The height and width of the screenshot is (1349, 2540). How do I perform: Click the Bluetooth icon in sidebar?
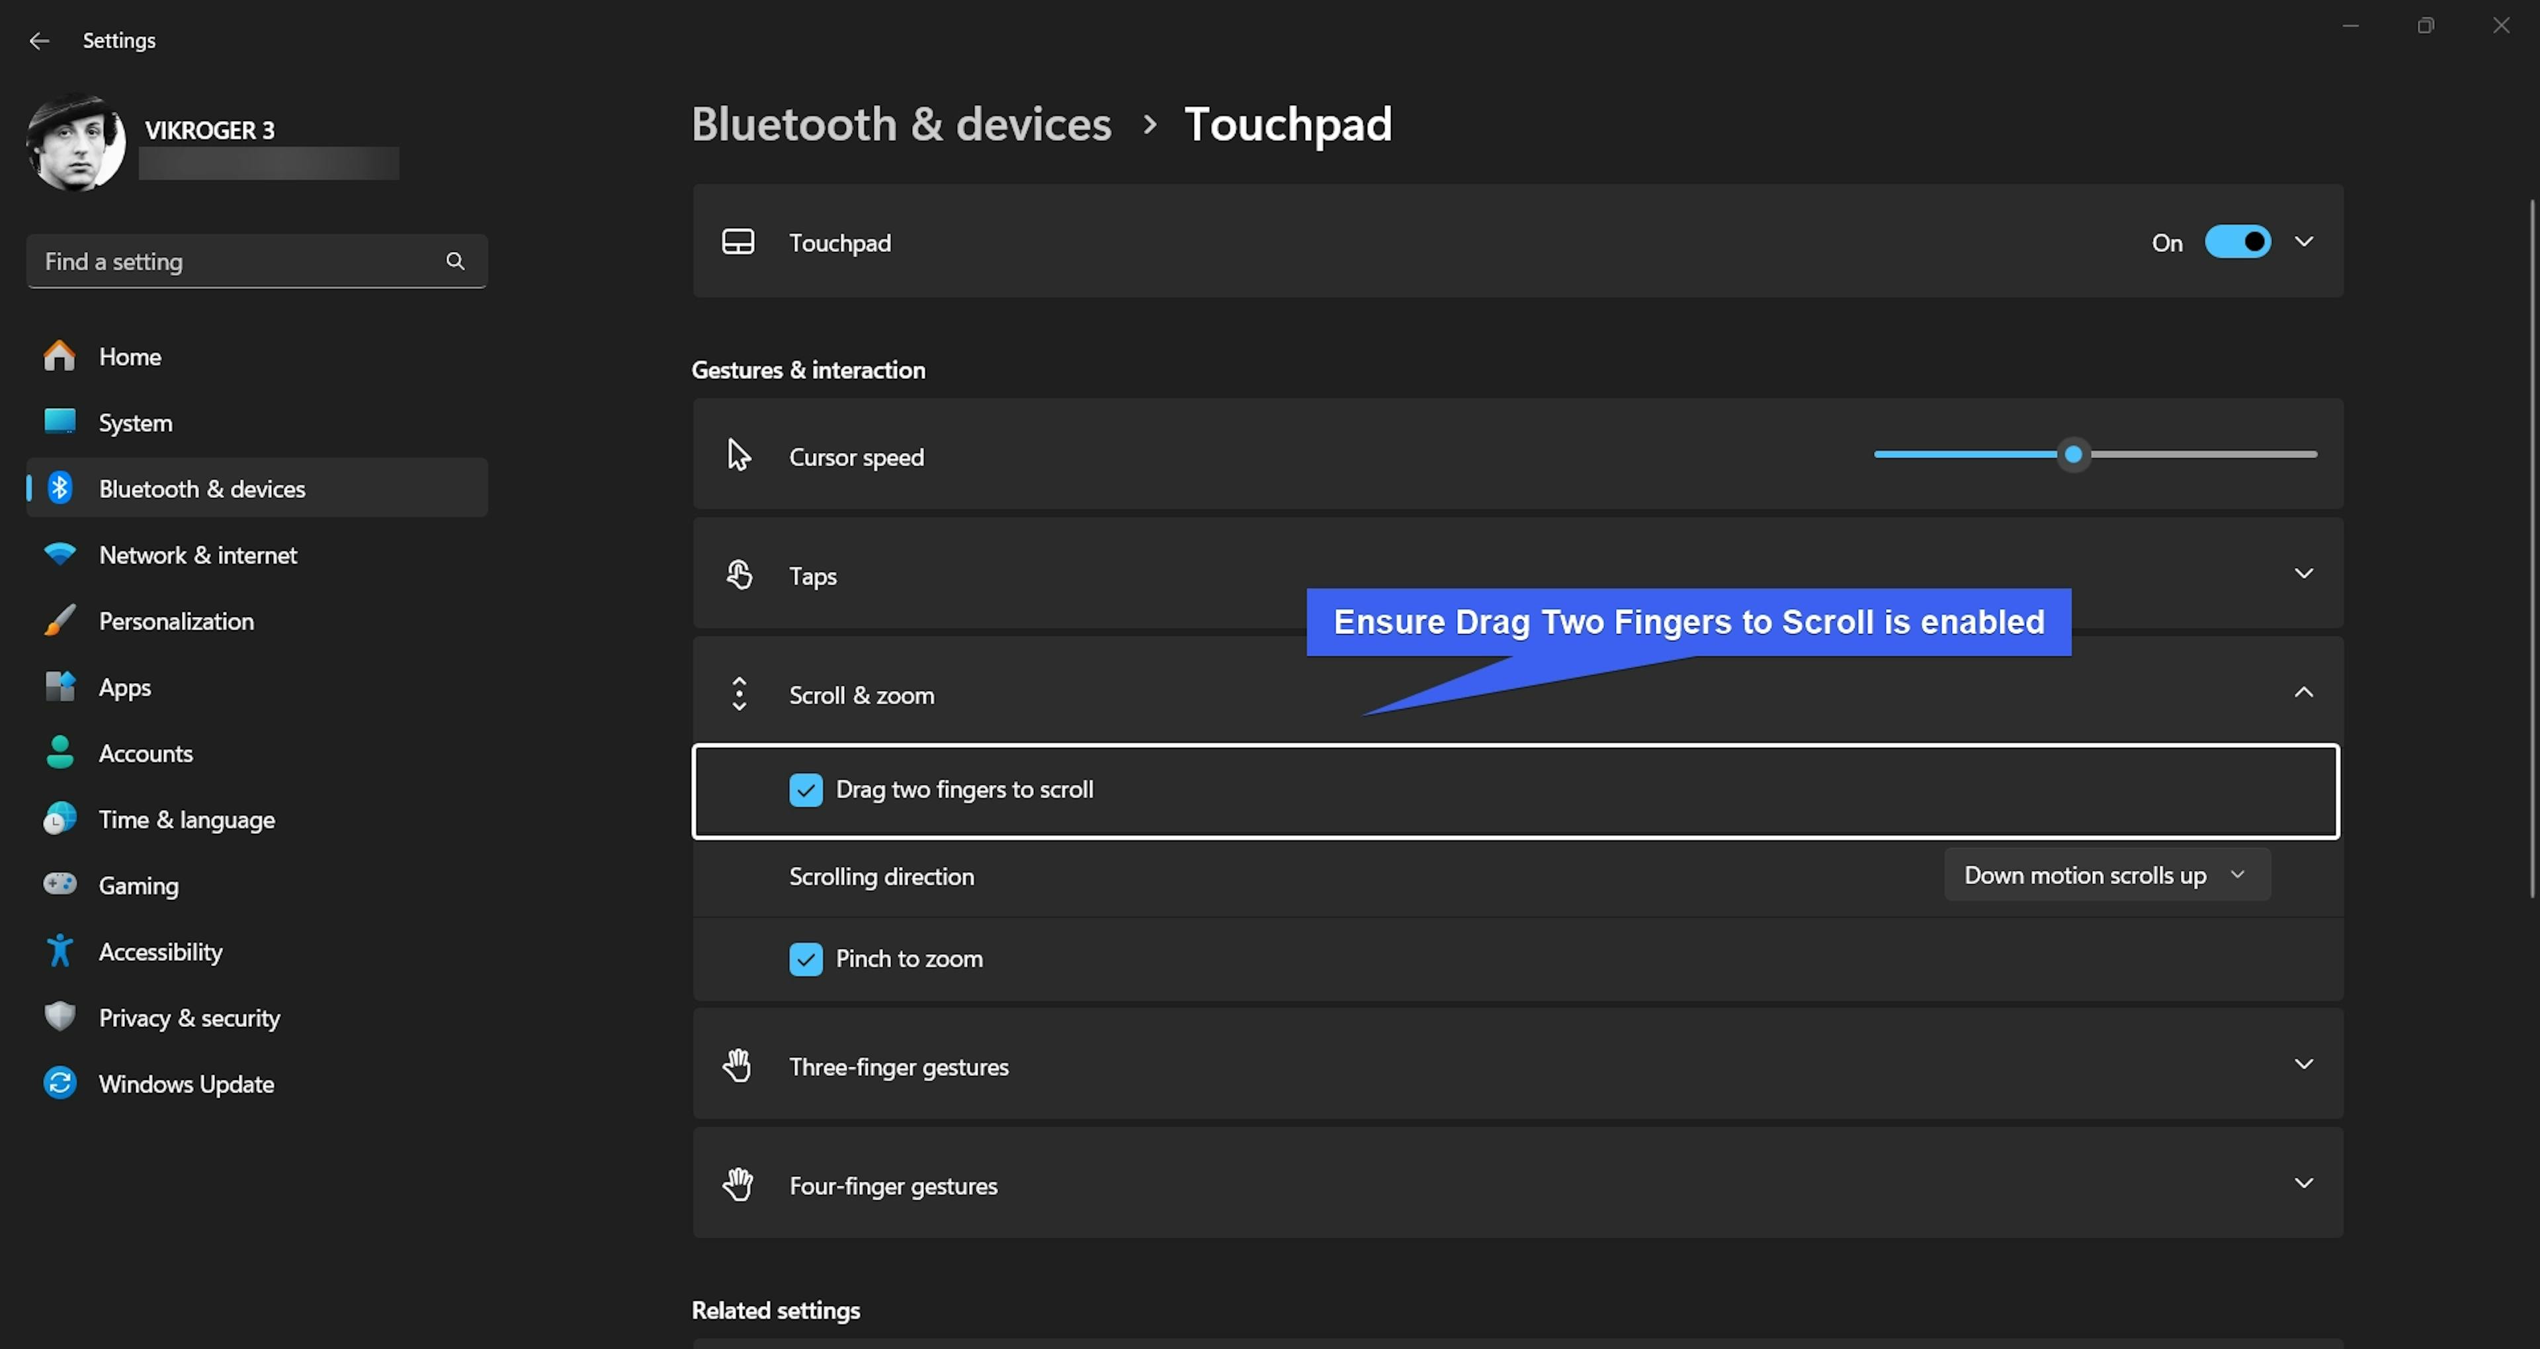(x=59, y=488)
